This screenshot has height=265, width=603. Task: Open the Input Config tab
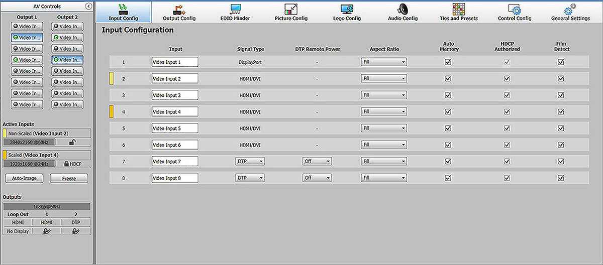(123, 12)
